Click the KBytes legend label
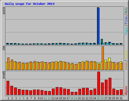Image resolution: width=129 pixels, height=101 pixels. click(126, 91)
